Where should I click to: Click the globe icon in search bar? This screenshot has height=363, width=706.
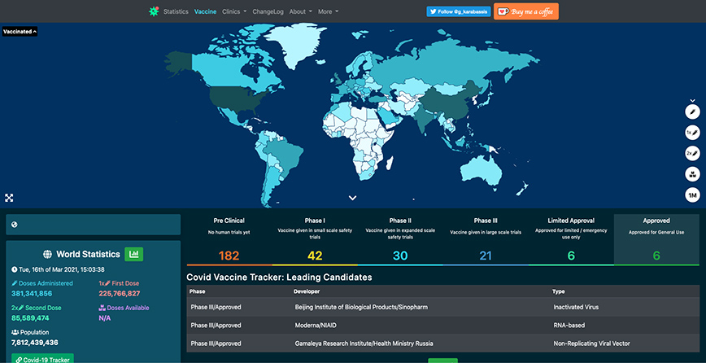pos(15,225)
